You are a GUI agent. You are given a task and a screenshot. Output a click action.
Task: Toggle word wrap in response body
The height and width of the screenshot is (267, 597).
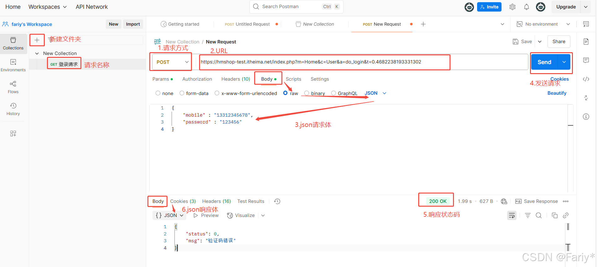tap(512, 215)
